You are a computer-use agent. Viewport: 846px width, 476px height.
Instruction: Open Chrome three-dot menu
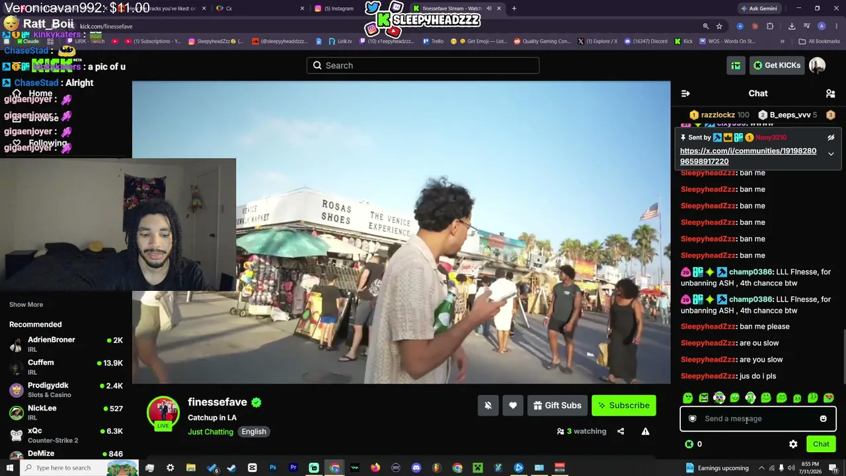836,26
